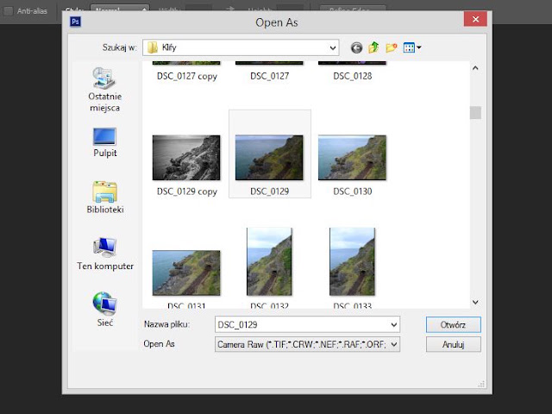
Task: Click the scroll up arrow in file list
Action: (475, 68)
